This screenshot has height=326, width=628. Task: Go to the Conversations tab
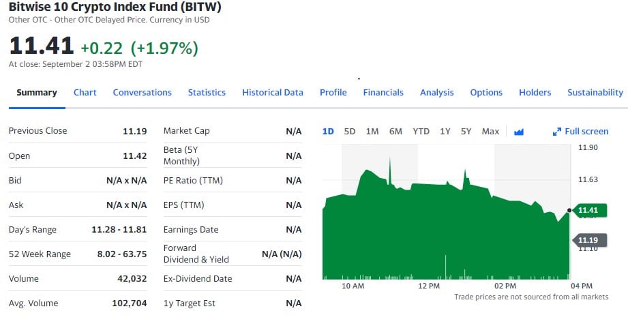(x=143, y=93)
